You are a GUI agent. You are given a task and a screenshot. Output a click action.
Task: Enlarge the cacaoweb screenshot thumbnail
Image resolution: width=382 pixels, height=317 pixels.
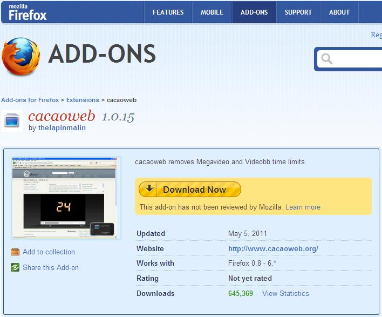[66, 198]
